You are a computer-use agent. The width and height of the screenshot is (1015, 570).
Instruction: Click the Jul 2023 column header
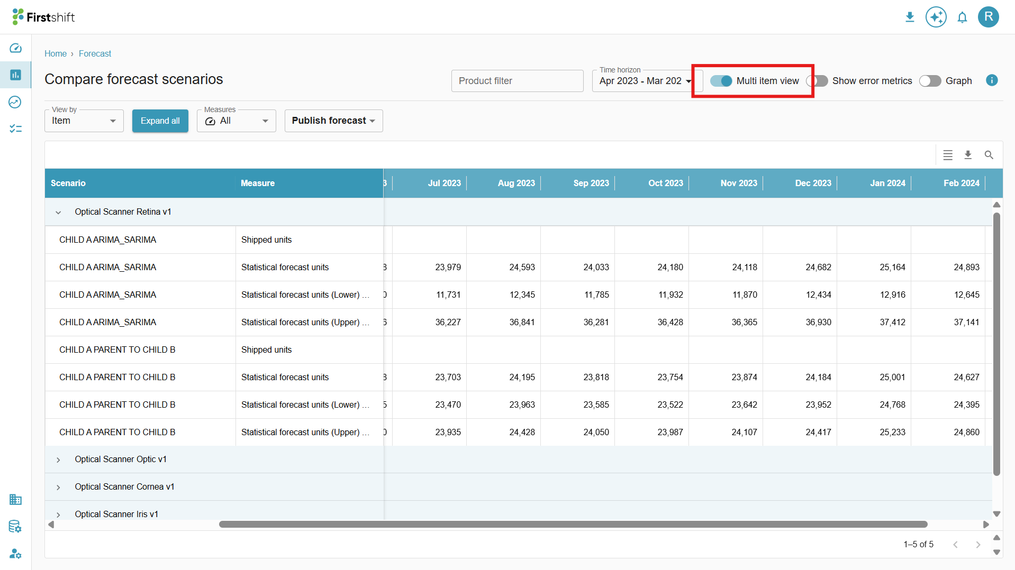[444, 183]
